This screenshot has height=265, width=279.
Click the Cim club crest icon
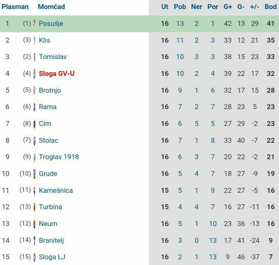point(34,123)
